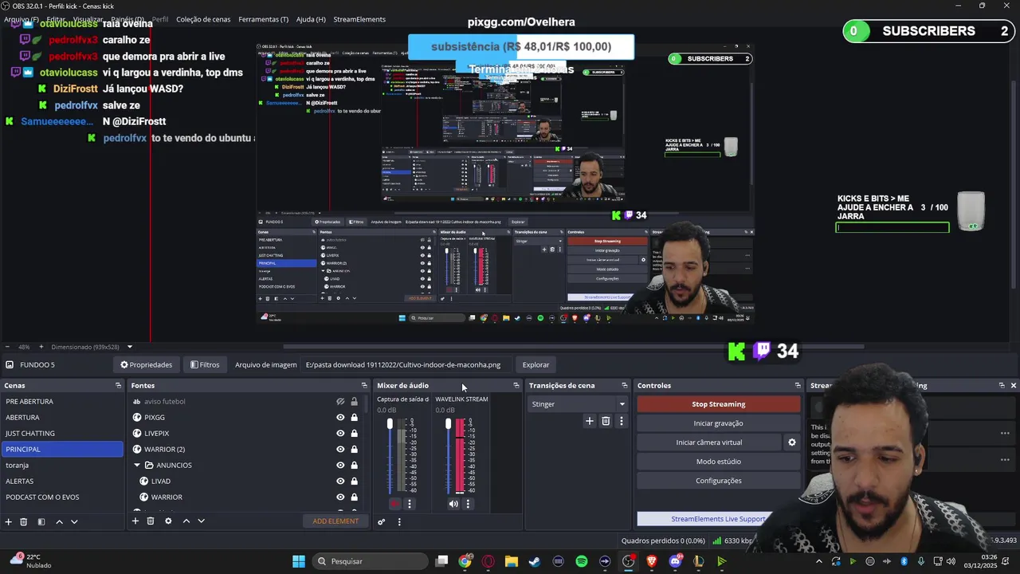Open Arquivo menu
Screen dimensions: 1020x574
click(x=22, y=19)
